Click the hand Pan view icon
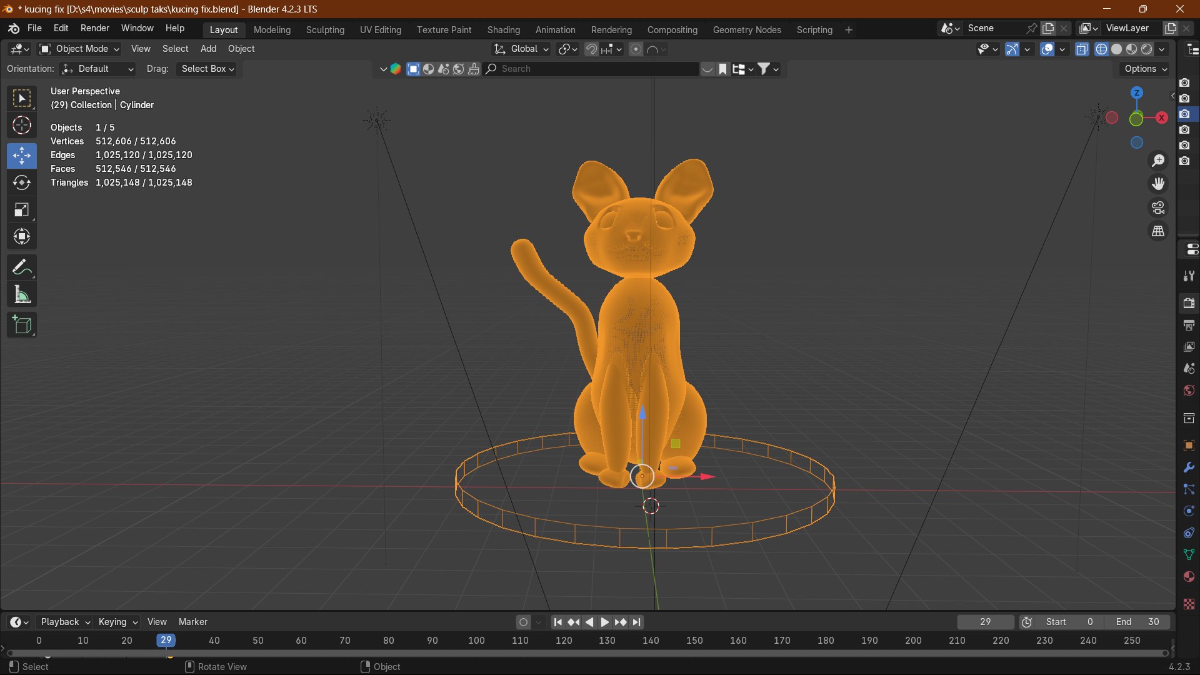 click(x=1158, y=184)
